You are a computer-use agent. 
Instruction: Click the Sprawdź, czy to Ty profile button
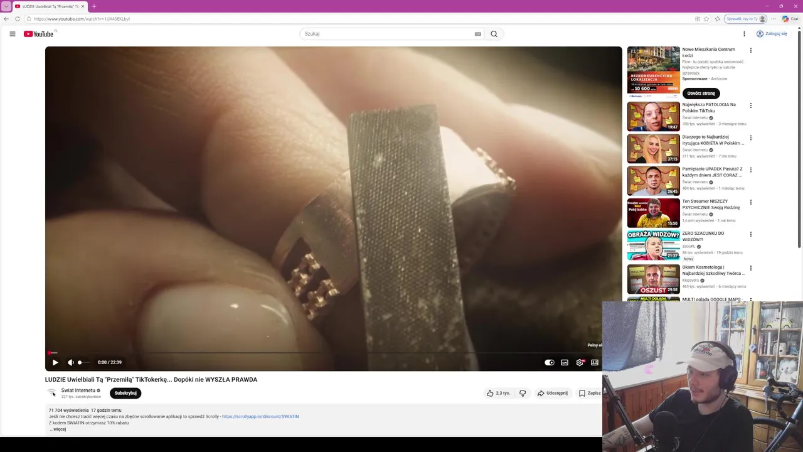point(746,19)
